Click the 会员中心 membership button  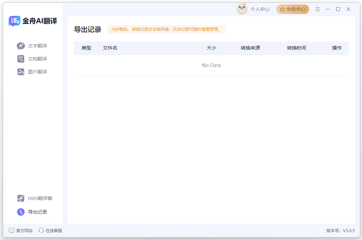pyautogui.click(x=292, y=9)
